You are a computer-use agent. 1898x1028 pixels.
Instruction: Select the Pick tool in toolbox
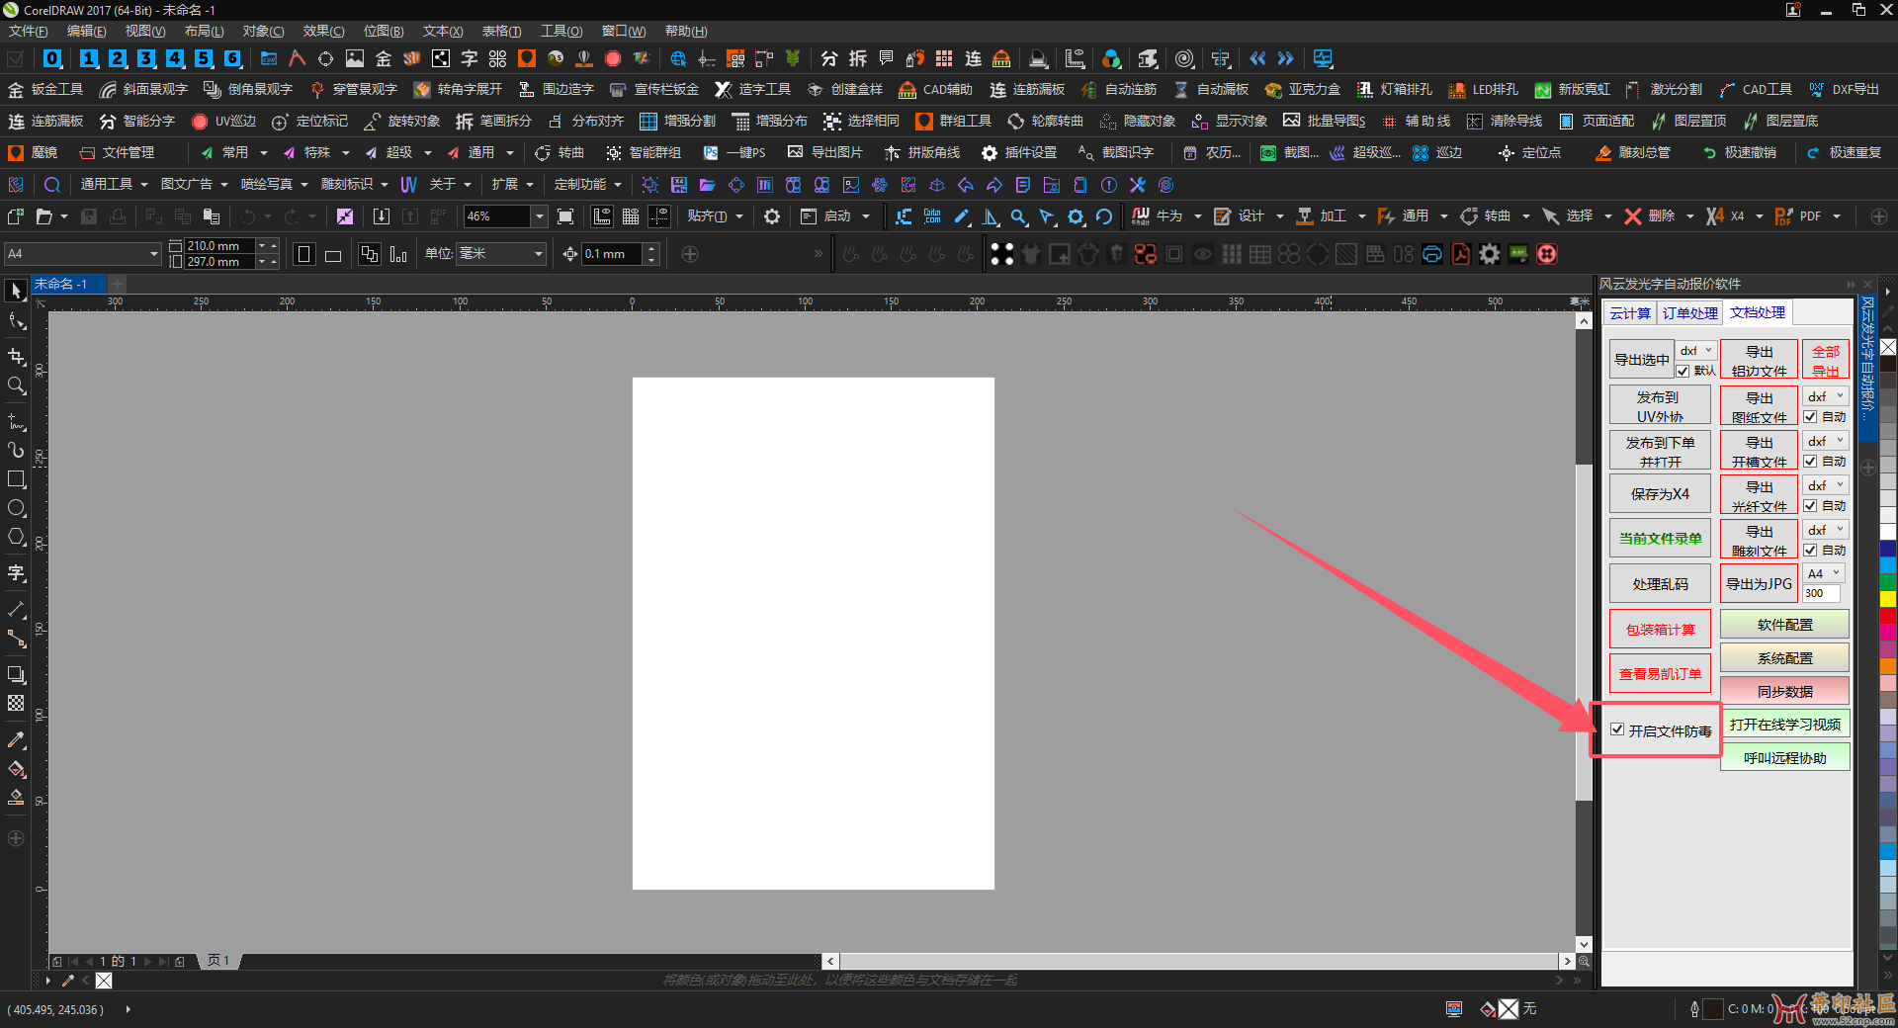point(16,291)
